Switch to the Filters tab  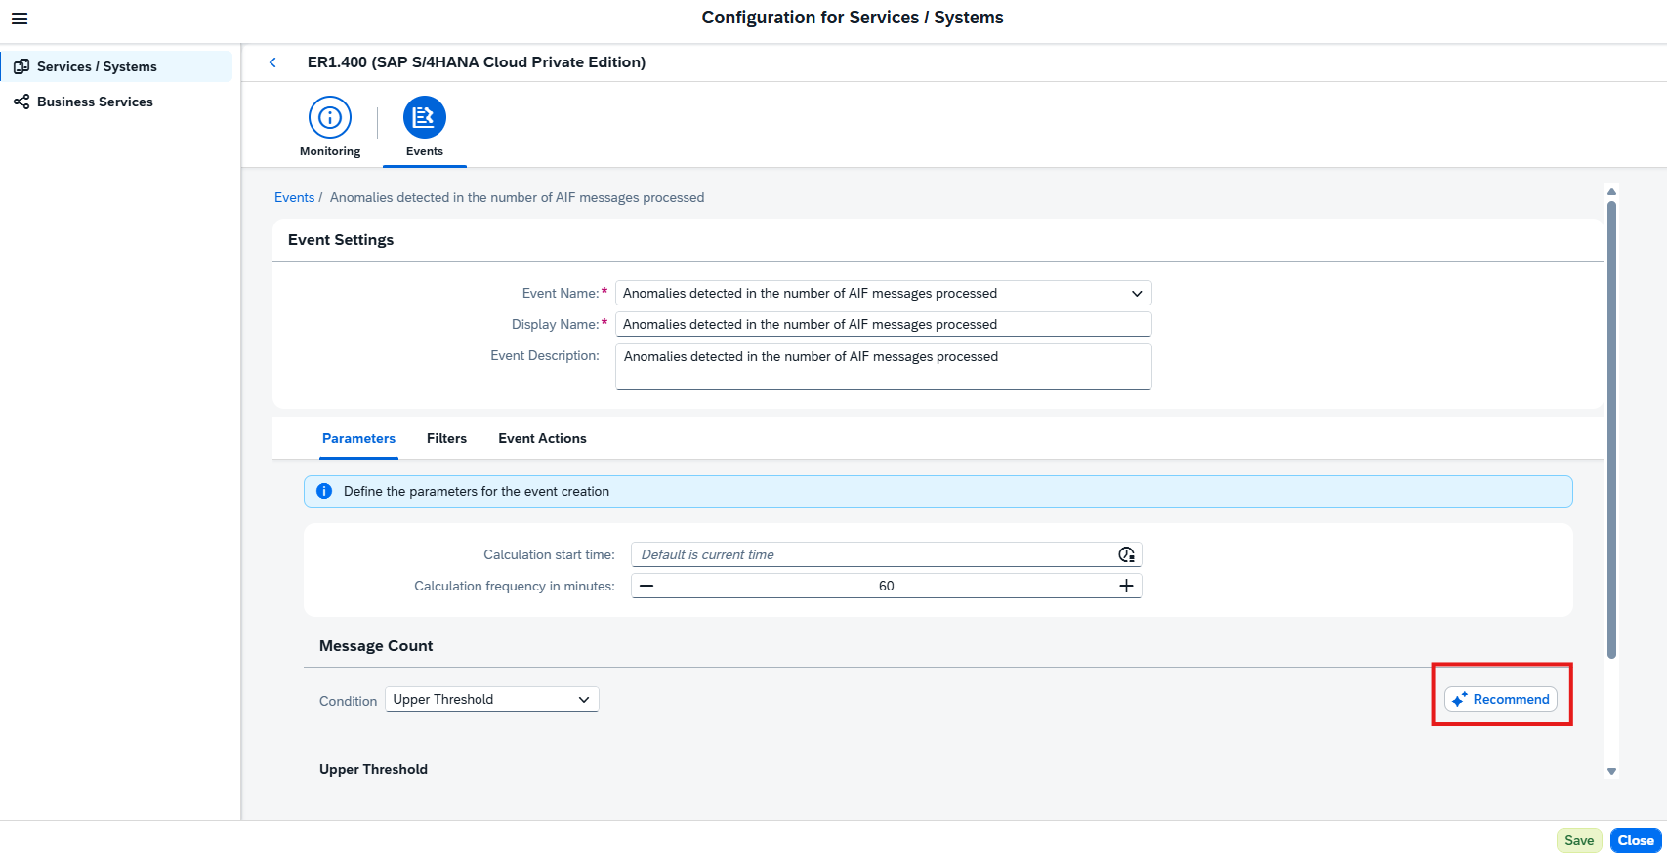pos(446,438)
